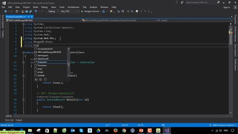Open the Toolbox side tab
This screenshot has height=134, width=238.
(x=3, y=34)
